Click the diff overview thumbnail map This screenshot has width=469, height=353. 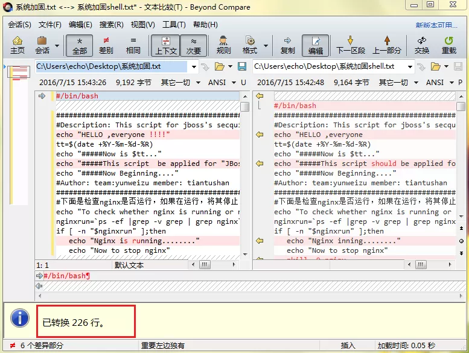[19, 135]
